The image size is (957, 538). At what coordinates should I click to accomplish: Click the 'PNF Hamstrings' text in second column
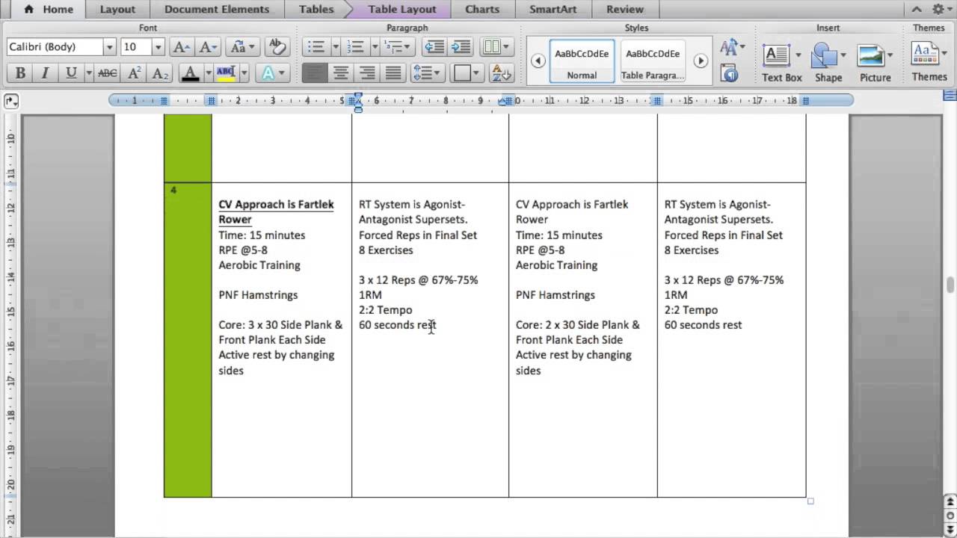click(258, 295)
